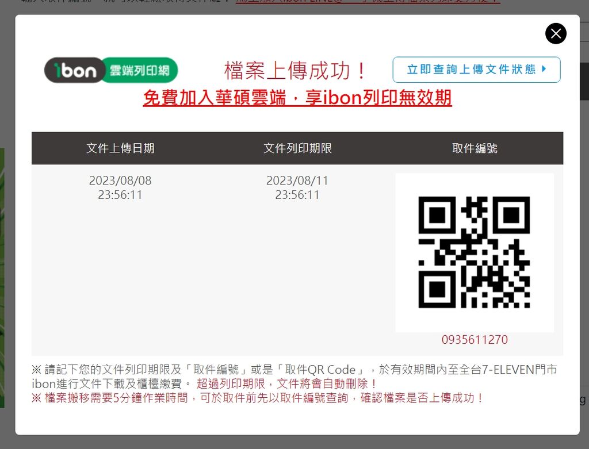Click the ibon 雲端列印網 logo
The width and height of the screenshot is (589, 449).
point(111,70)
